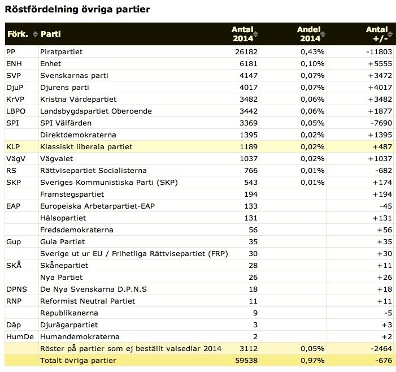Click Rättvisepartiet Socialisterna entry
396x372 pixels.
tap(93, 170)
